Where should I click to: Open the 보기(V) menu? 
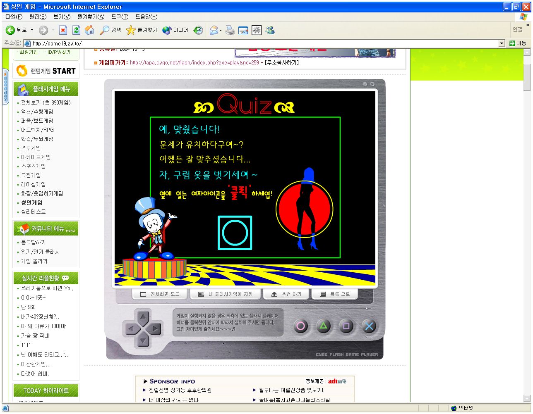pyautogui.click(x=62, y=17)
